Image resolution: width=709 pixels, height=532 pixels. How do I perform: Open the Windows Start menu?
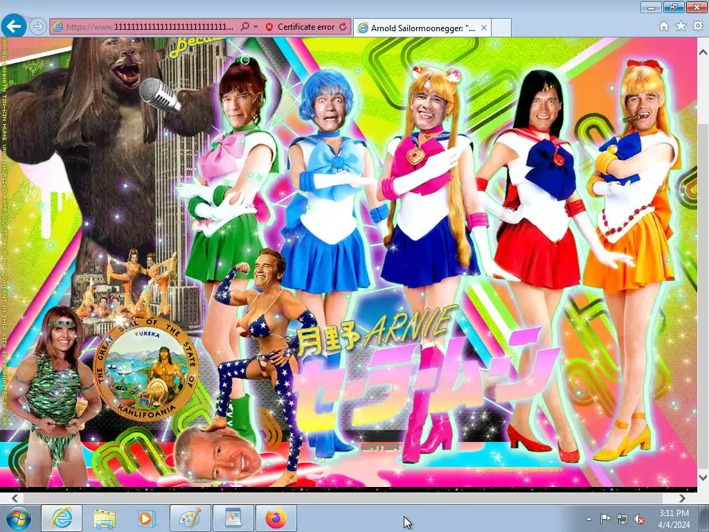click(x=19, y=518)
